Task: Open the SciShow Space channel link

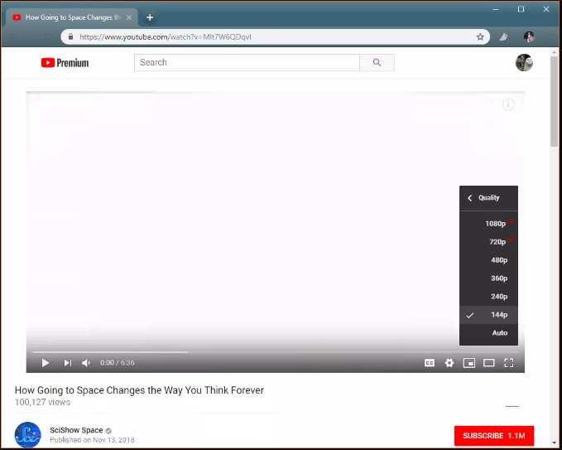Action: pyautogui.click(x=76, y=430)
